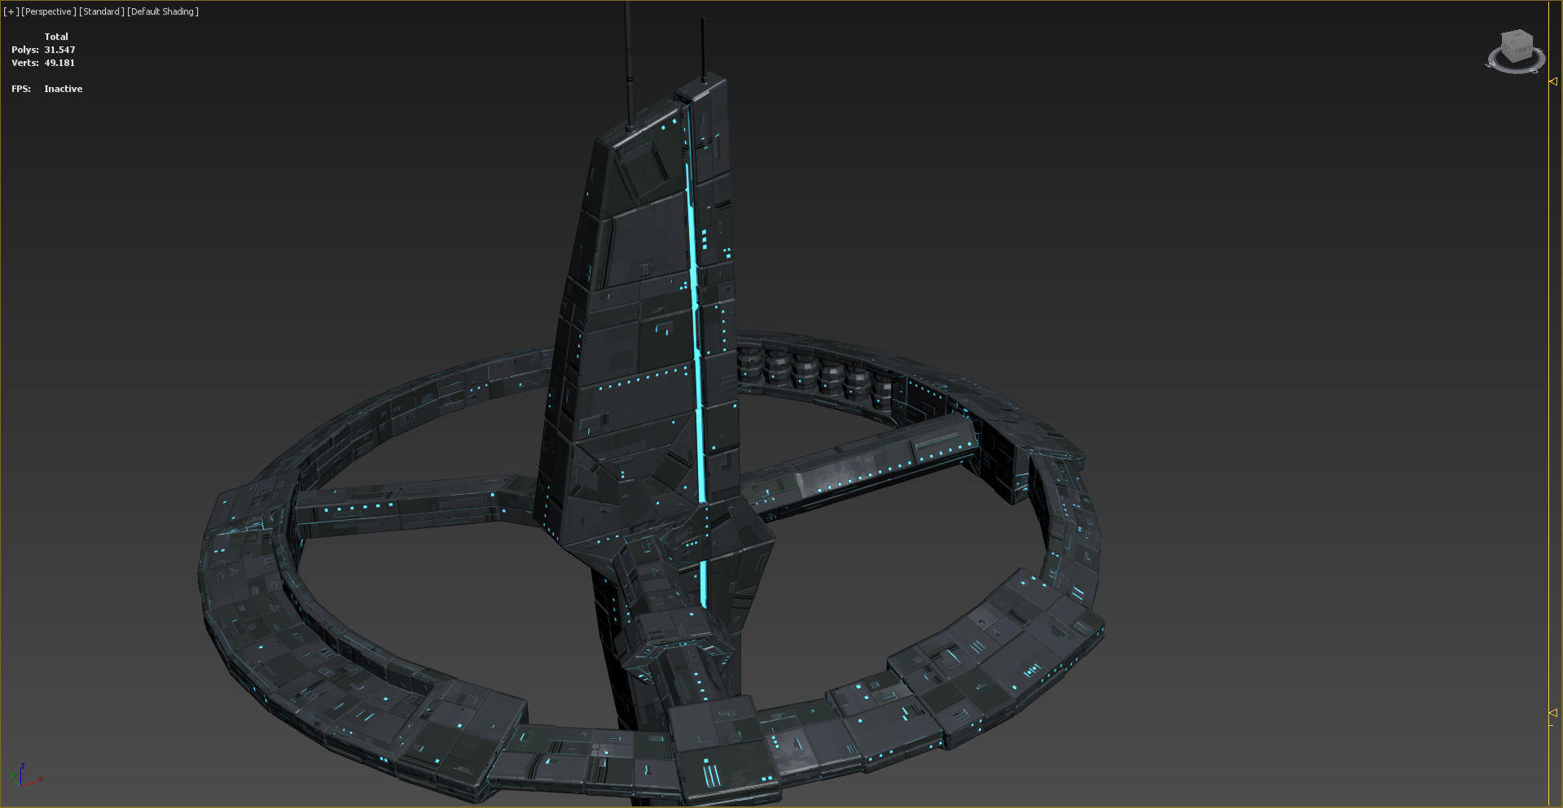Click the FPS: Inactive statistic
Screen dimensions: 1563x808
point(47,89)
